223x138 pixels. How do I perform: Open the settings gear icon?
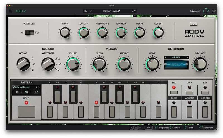click(214, 11)
